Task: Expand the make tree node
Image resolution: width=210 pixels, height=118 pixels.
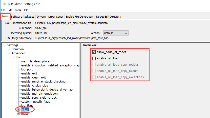Action: 19,114
